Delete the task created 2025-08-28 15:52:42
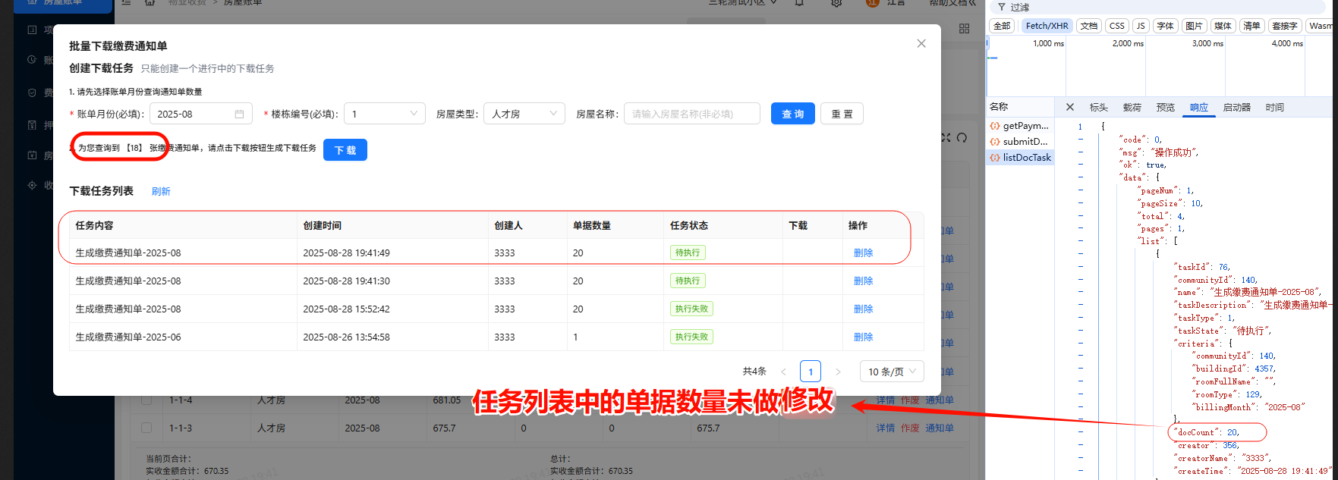Viewport: 1338px width, 480px height. click(863, 309)
